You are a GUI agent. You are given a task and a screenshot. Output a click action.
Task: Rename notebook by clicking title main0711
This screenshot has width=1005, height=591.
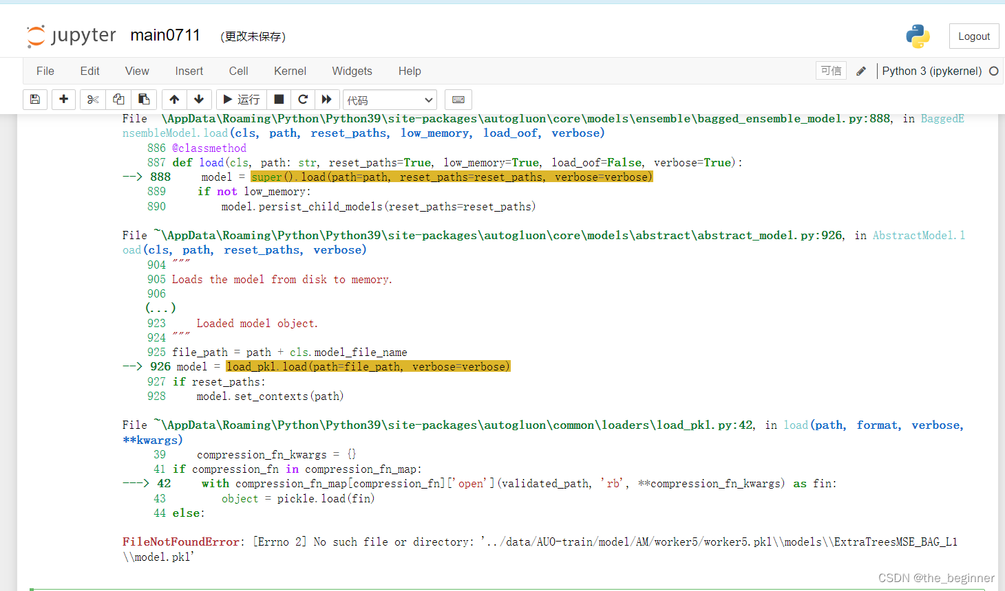click(x=165, y=35)
